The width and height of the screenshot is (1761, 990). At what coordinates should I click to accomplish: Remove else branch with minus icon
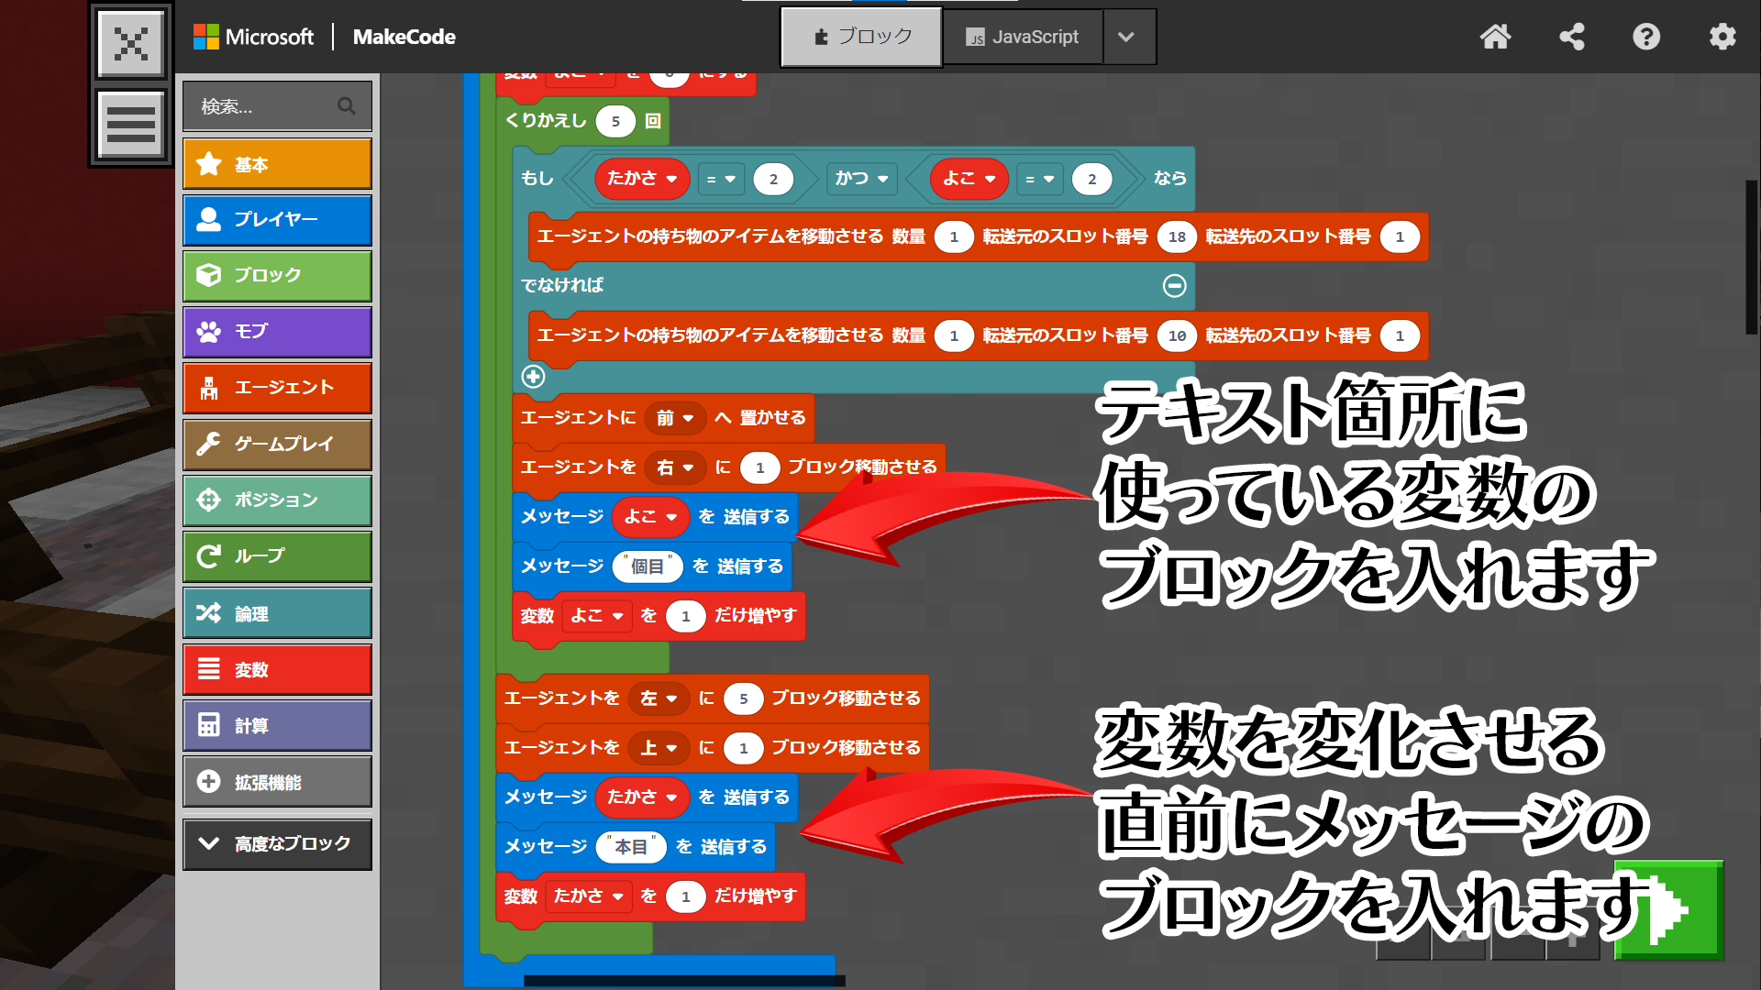(1174, 286)
